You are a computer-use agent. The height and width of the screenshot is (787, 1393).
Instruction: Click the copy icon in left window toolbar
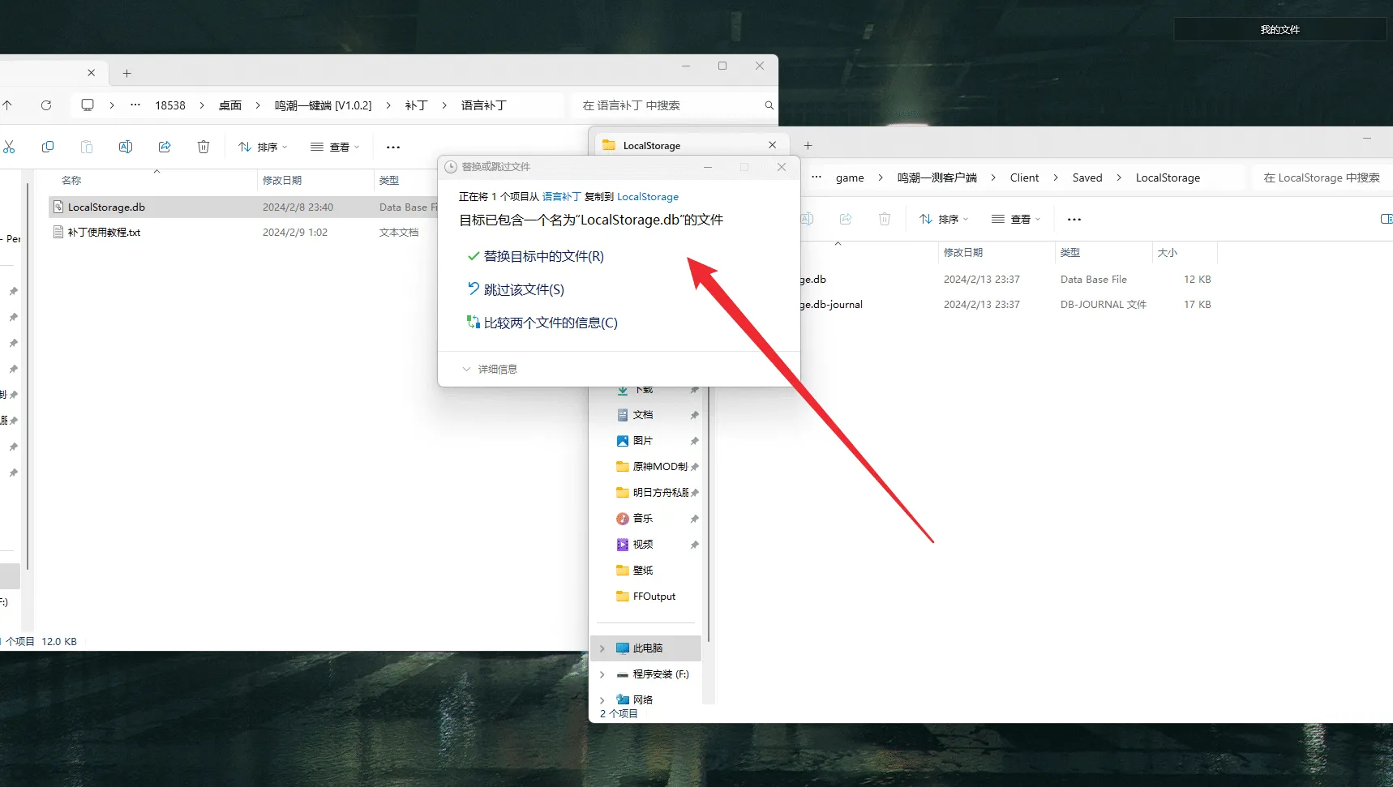(48, 147)
